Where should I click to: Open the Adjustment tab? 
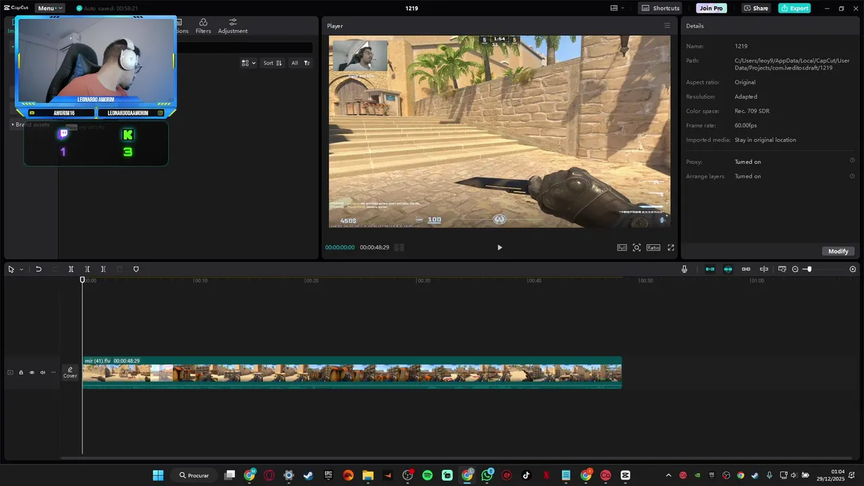233,26
